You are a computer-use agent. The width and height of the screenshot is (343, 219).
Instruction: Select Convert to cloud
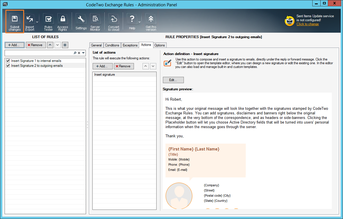pos(114,22)
